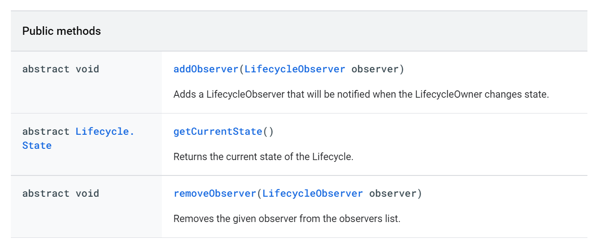Click abstract keyword before Lifecycle.State
This screenshot has height=246, width=601.
coord(46,132)
